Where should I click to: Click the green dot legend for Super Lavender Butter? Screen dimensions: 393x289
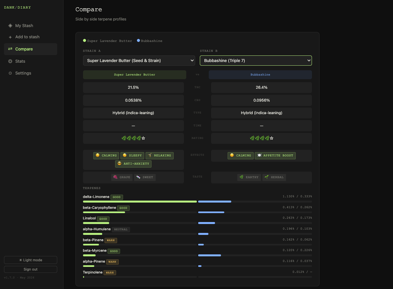click(x=84, y=41)
